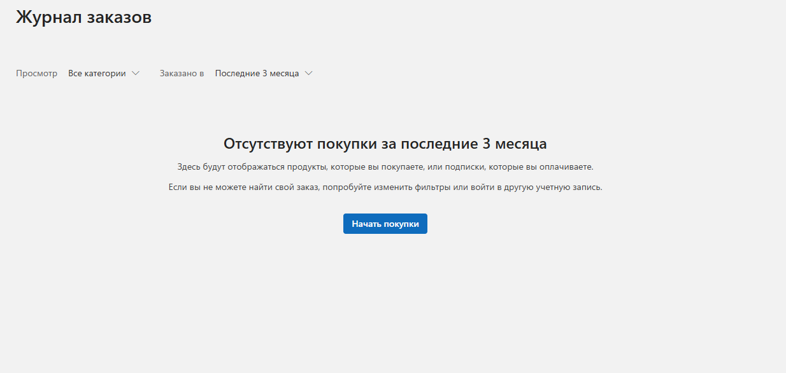
Task: Click the 'Заказано в' label
Action: click(x=182, y=74)
